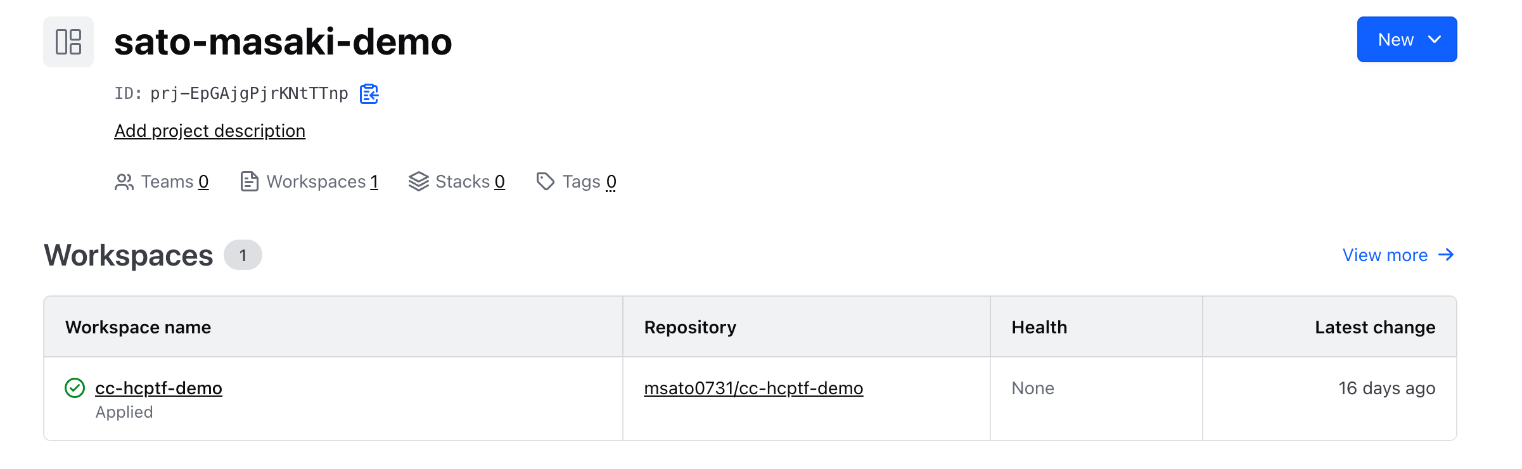1522x469 pixels.
Task: Click the Tags label icon
Action: [x=546, y=182]
